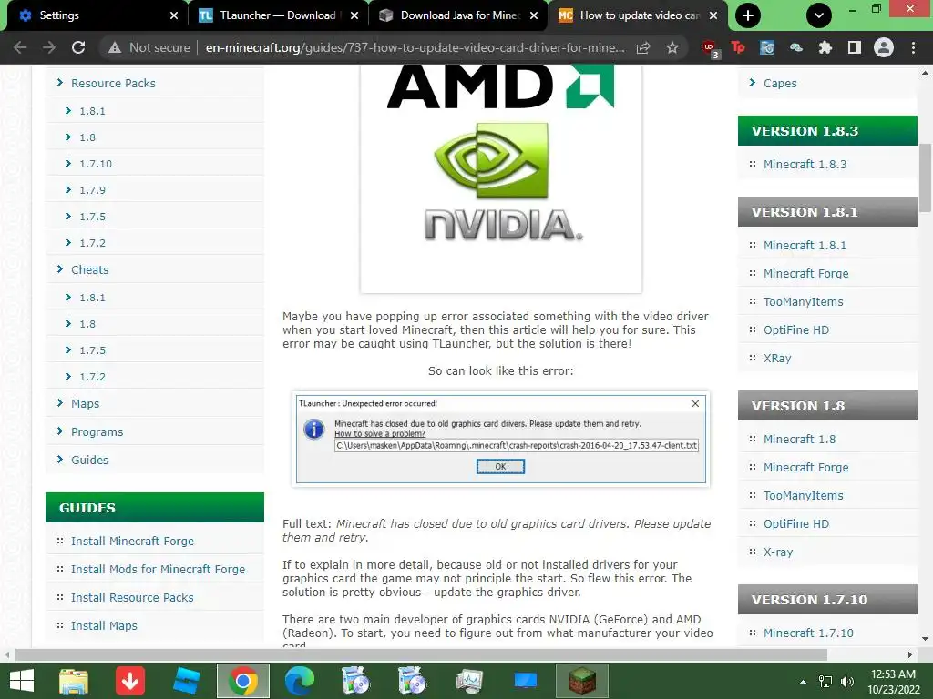Open the Install Minecraft Forge guide

click(x=132, y=541)
